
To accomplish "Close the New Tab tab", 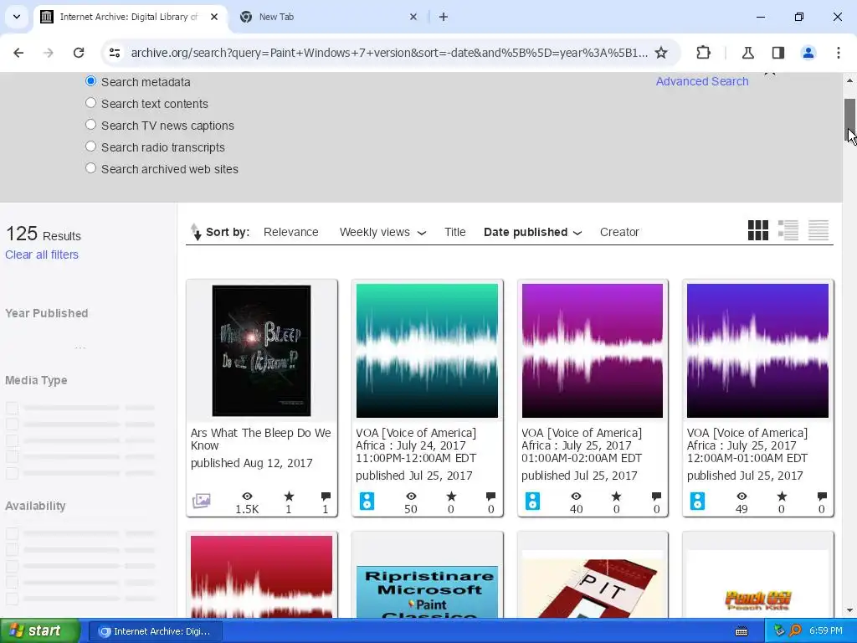I will pyautogui.click(x=413, y=17).
